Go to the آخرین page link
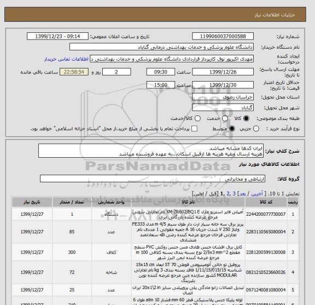 click(x=257, y=194)
